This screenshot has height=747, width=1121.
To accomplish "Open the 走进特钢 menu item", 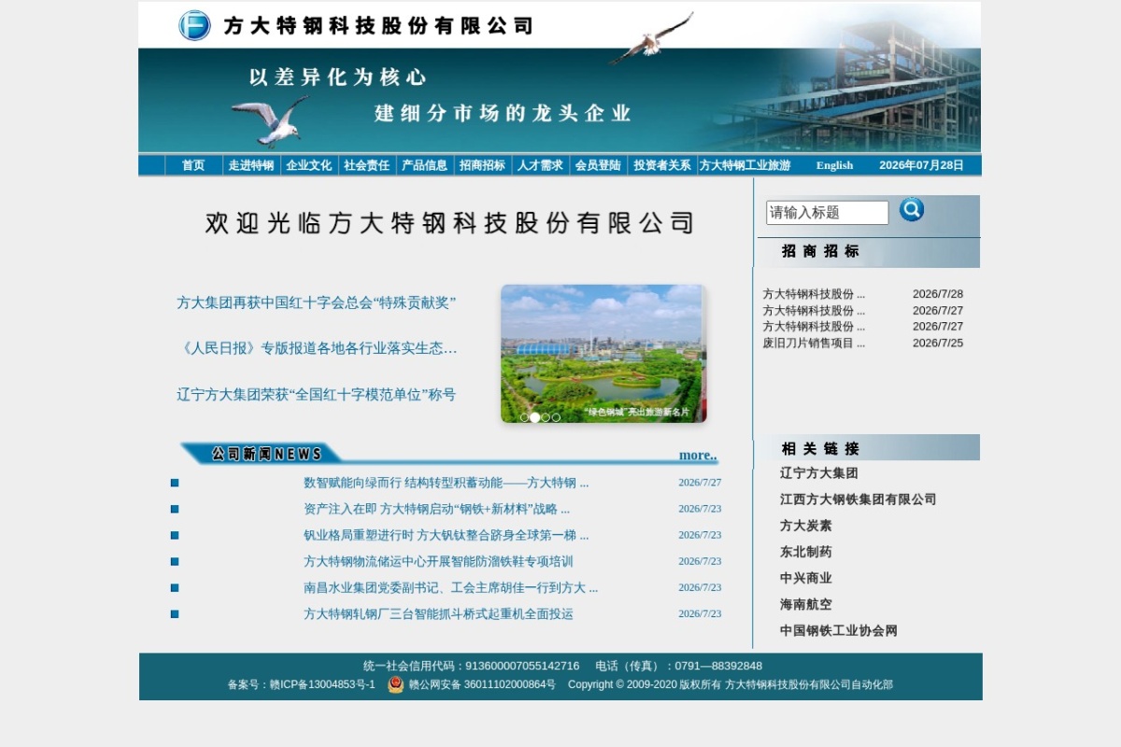I will (x=251, y=165).
